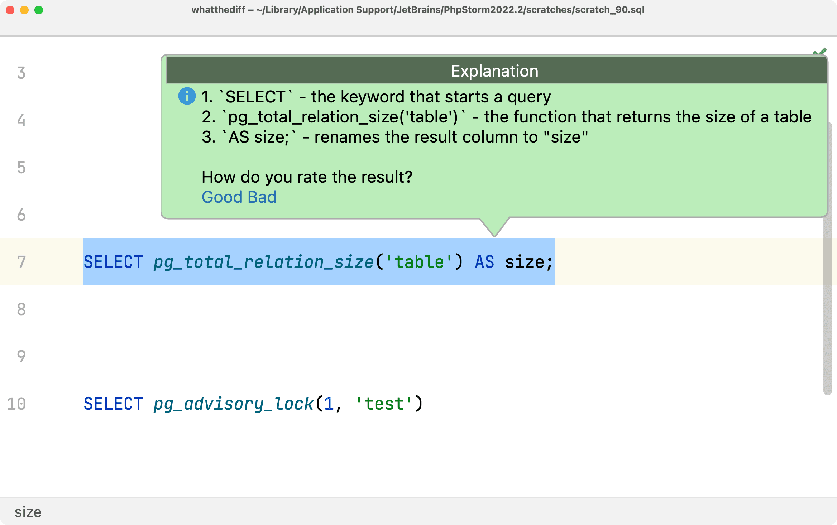Click empty line 8 in the editor gutter
This screenshot has height=525, width=837.
click(x=21, y=309)
